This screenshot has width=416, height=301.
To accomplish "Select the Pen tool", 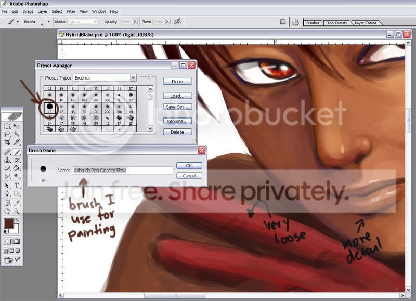I will tap(7, 193).
